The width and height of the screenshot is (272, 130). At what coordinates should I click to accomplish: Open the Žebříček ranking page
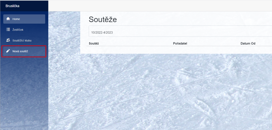(24, 30)
